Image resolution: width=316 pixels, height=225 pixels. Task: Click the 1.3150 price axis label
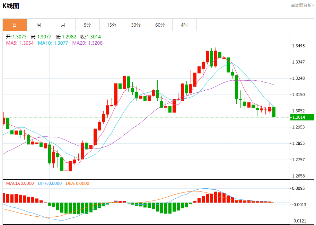coord(298,94)
